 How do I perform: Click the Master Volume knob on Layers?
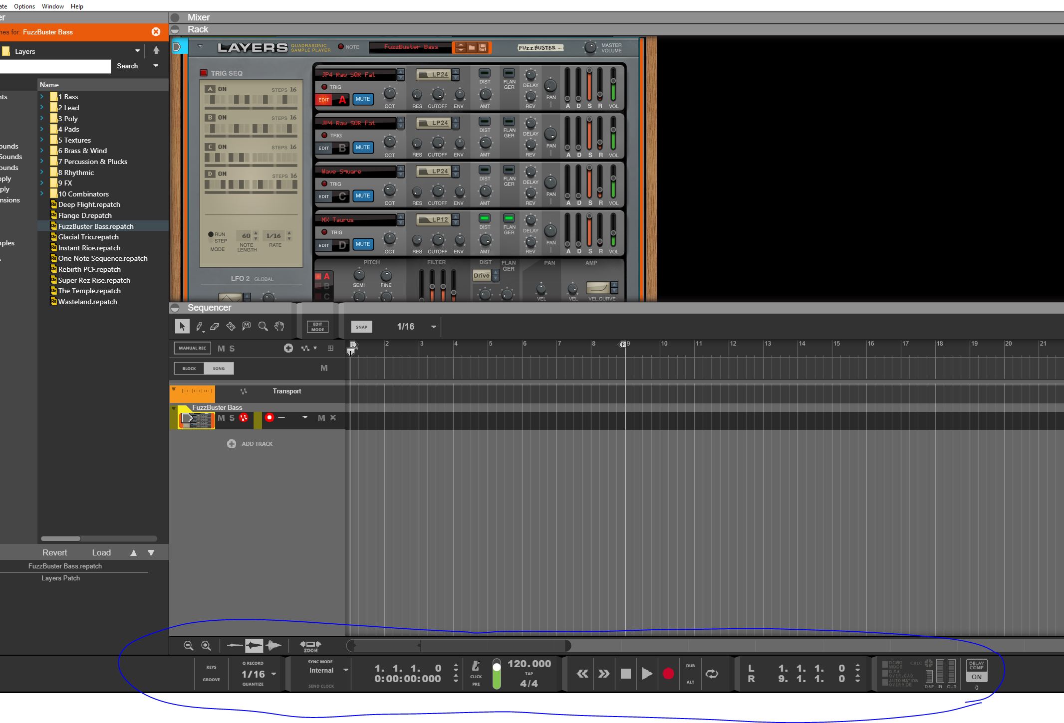(590, 47)
